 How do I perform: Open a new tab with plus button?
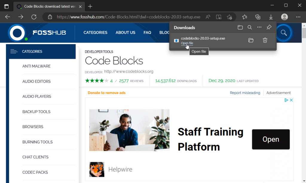(90, 7)
